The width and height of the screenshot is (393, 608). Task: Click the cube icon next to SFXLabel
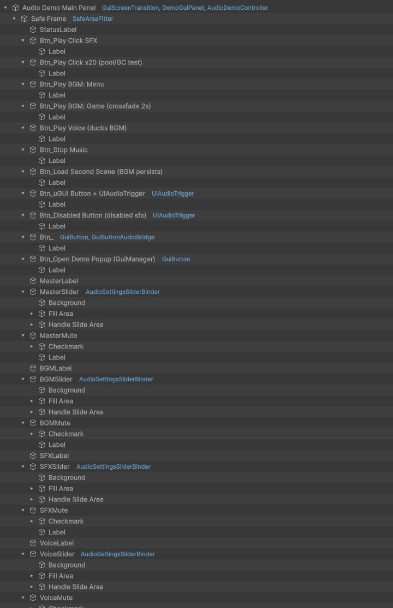tap(33, 456)
